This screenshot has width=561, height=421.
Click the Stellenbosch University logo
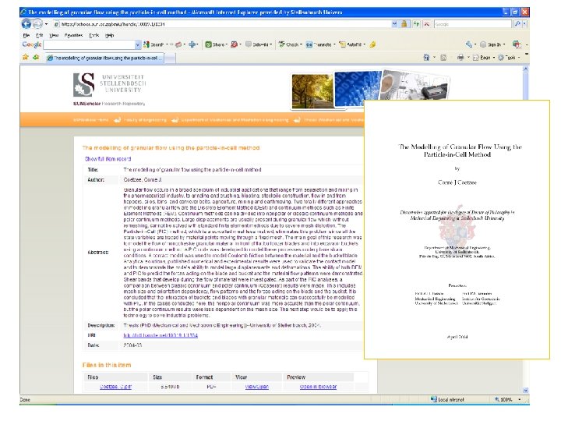[110, 85]
